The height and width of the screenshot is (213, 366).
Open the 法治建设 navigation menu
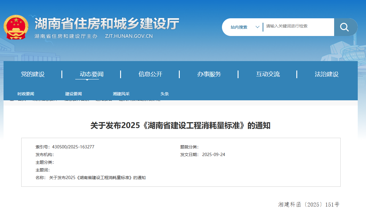[326, 74]
